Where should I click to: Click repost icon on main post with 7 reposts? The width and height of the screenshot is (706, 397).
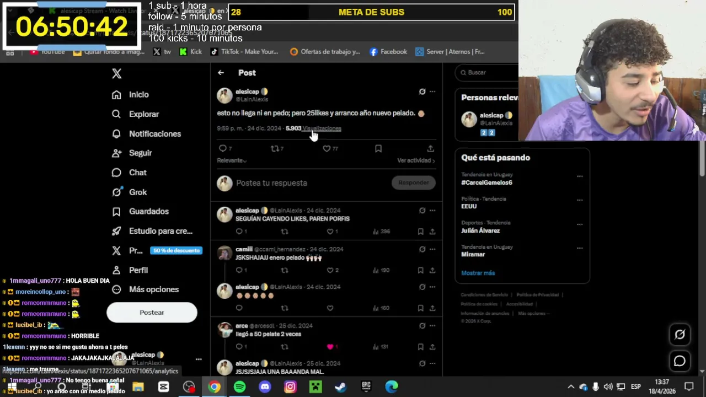[275, 148]
